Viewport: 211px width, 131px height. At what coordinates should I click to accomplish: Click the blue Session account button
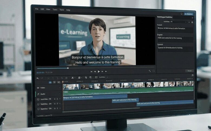coord(189,14)
